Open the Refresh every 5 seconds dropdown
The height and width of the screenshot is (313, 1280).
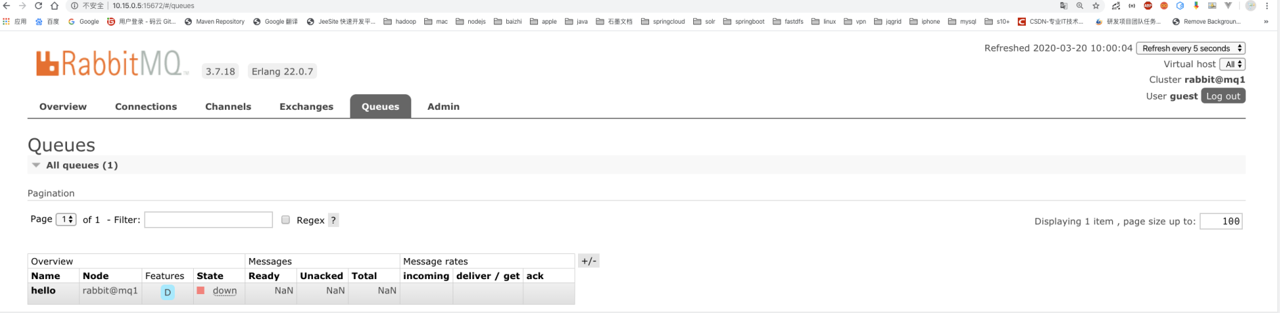tap(1191, 48)
